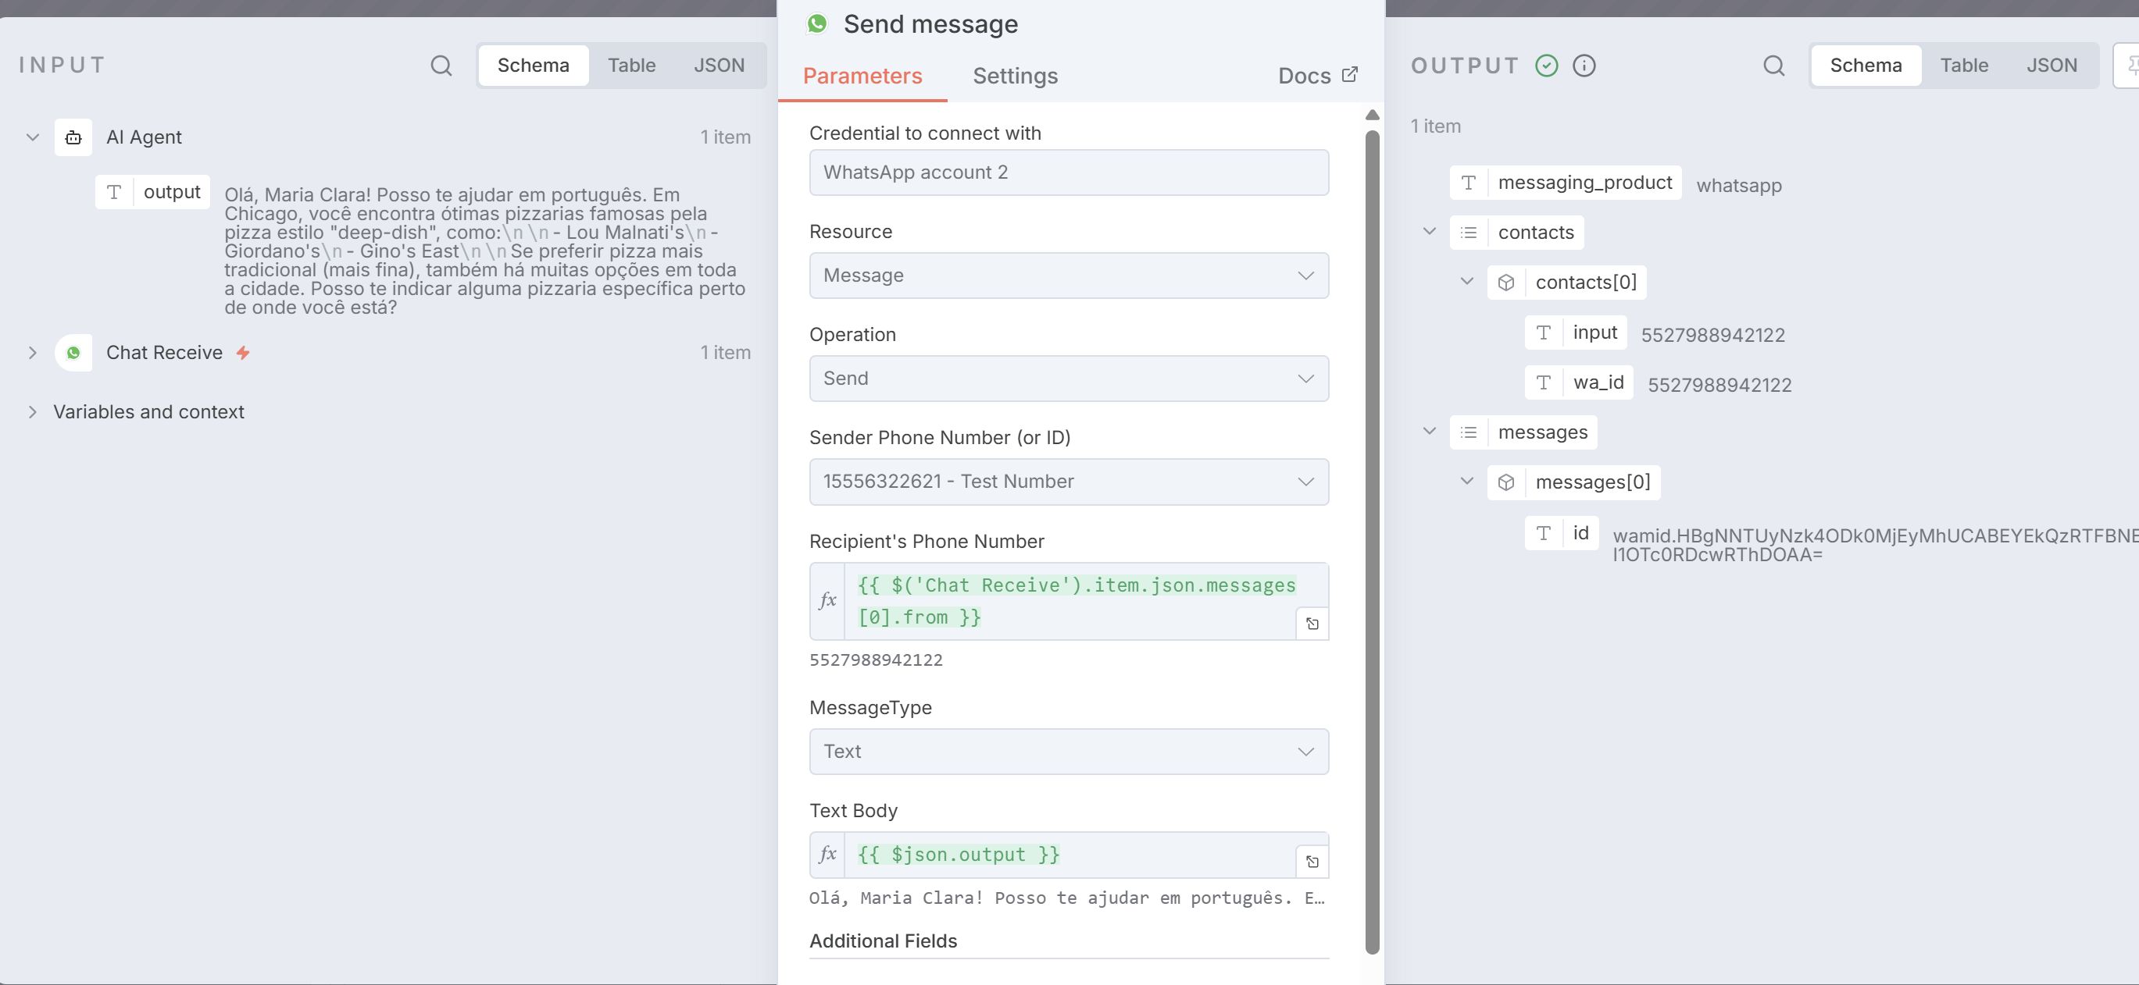Click the Chat Receive trigger bolt icon
This screenshot has width=2139, height=985.
[242, 353]
